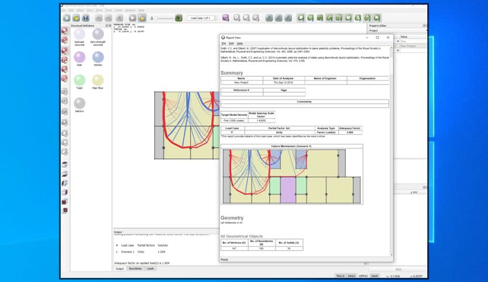Click the third magnifier zoom icon
Screen dimensions: 488x282
tap(256, 18)
